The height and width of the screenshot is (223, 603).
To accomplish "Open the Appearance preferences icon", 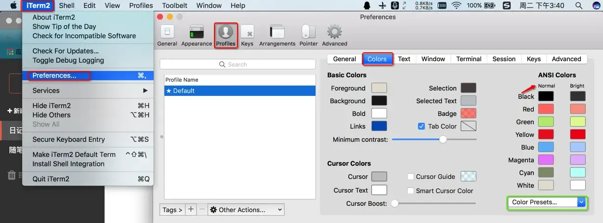I will (197, 36).
